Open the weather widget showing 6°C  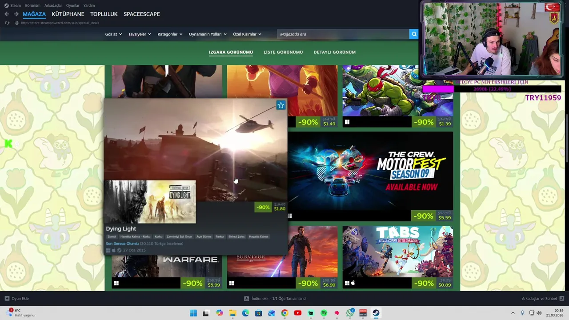21,313
